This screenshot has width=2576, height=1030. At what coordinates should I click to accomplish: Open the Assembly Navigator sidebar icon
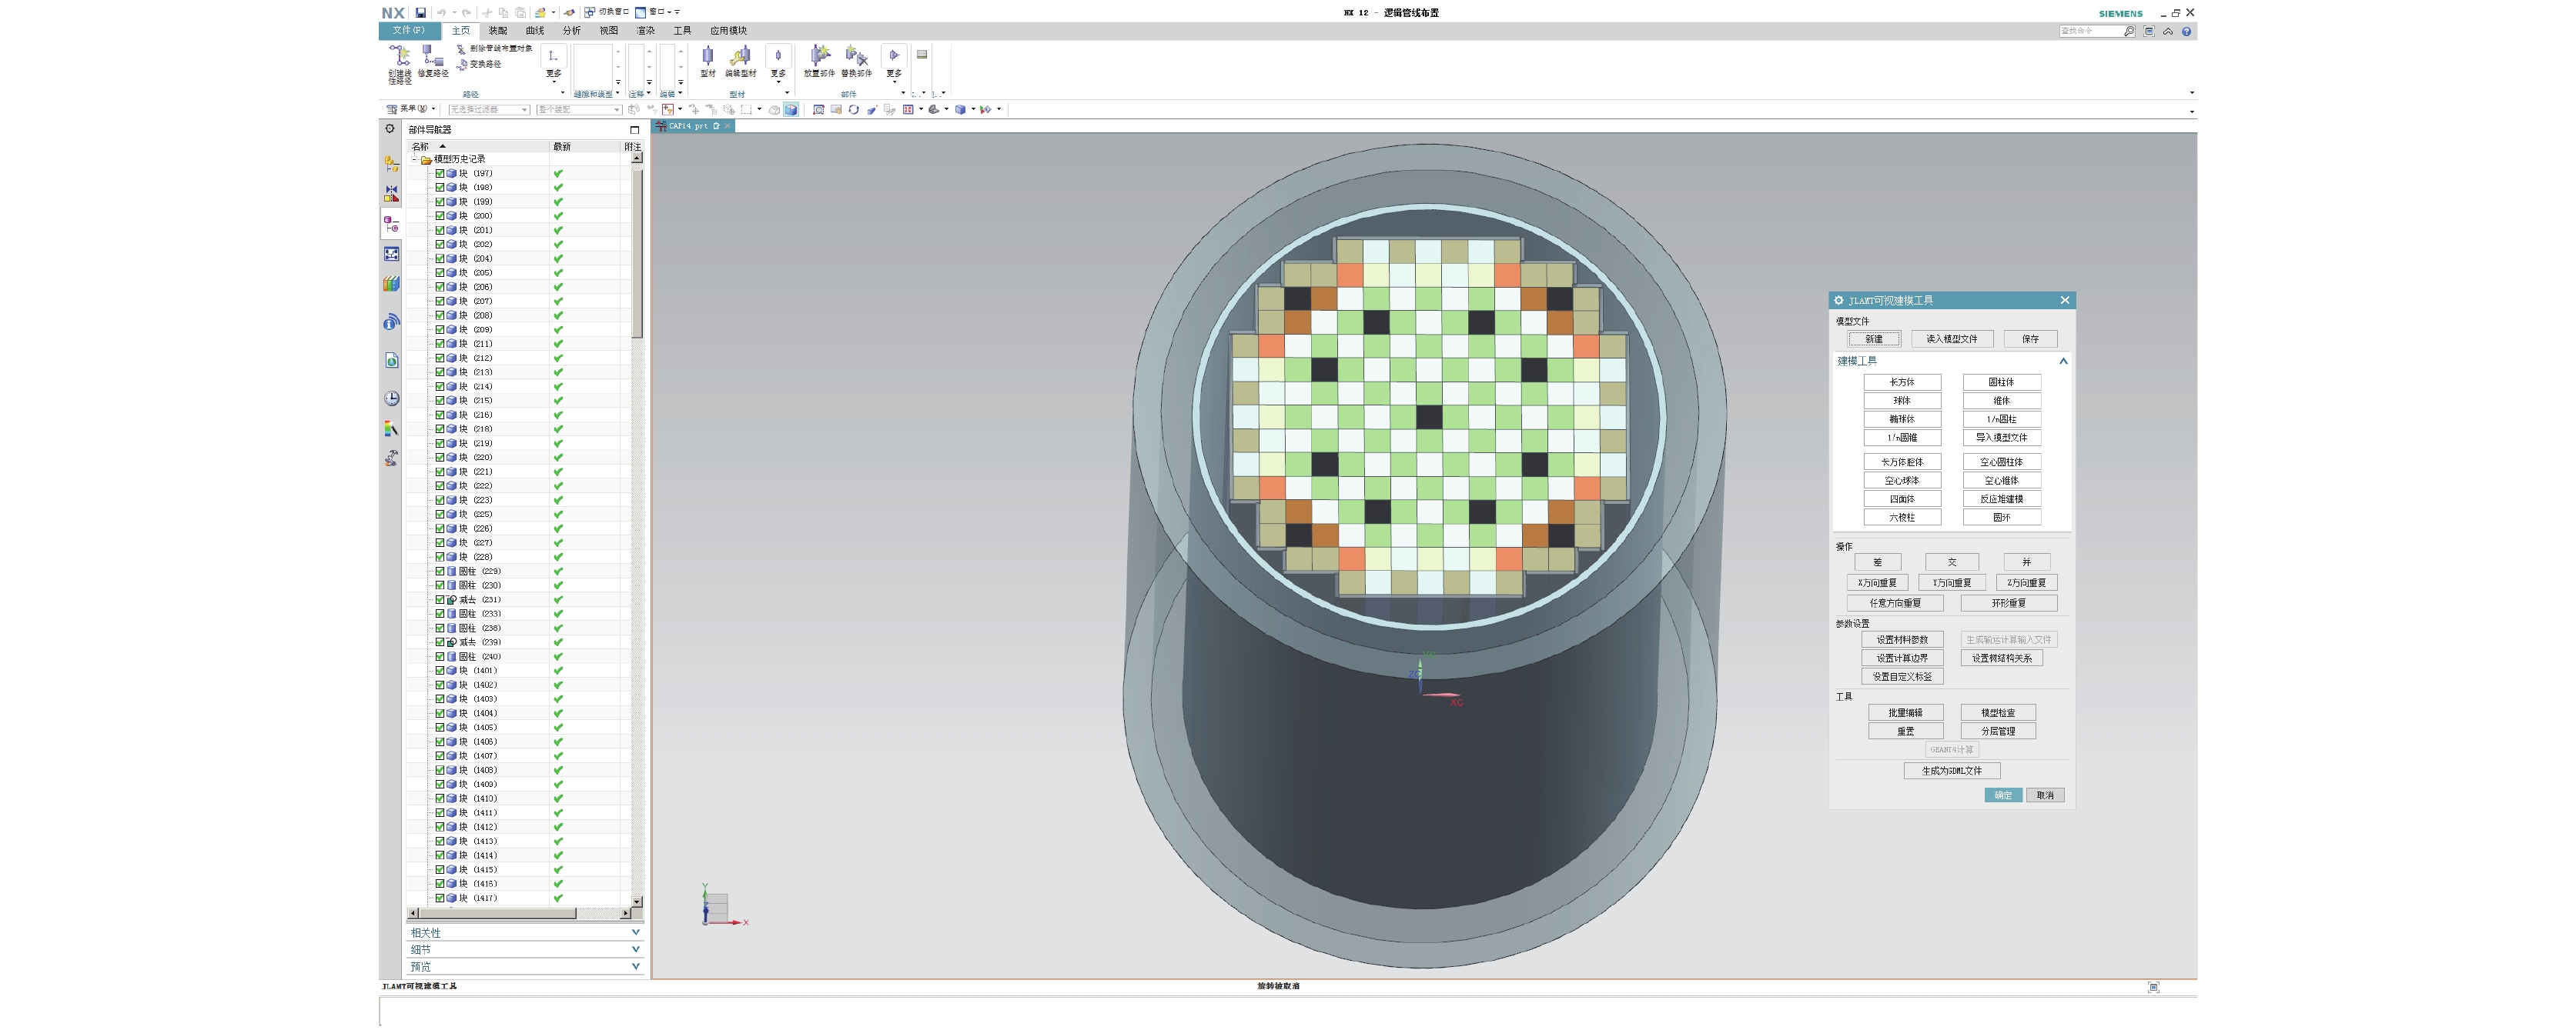tap(391, 163)
